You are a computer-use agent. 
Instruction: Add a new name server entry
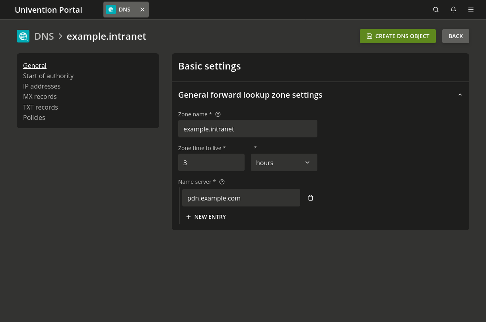tap(206, 217)
